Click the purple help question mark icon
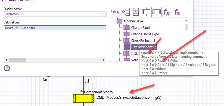Screen dimensions: 224x106 (7, 68)
